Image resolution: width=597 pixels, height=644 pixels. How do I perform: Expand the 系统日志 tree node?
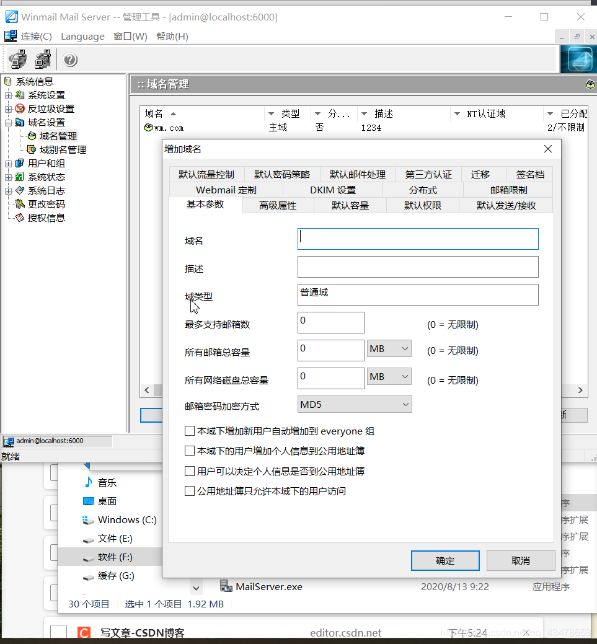(x=8, y=190)
